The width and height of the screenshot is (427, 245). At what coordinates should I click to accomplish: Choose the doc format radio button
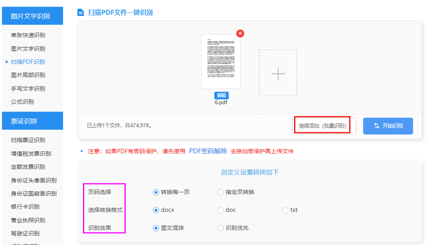pos(220,210)
